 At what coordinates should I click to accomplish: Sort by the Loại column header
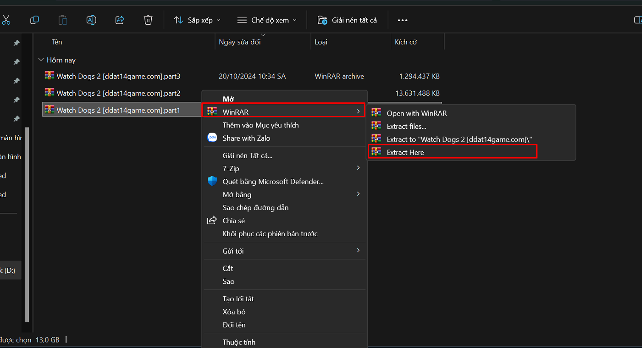321,42
